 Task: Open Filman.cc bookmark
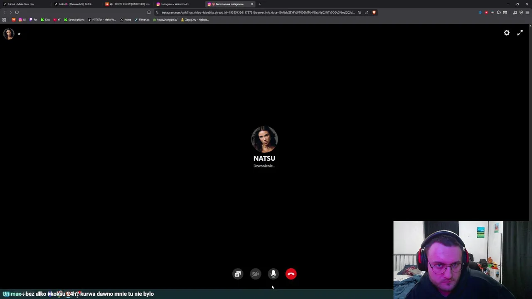click(142, 20)
